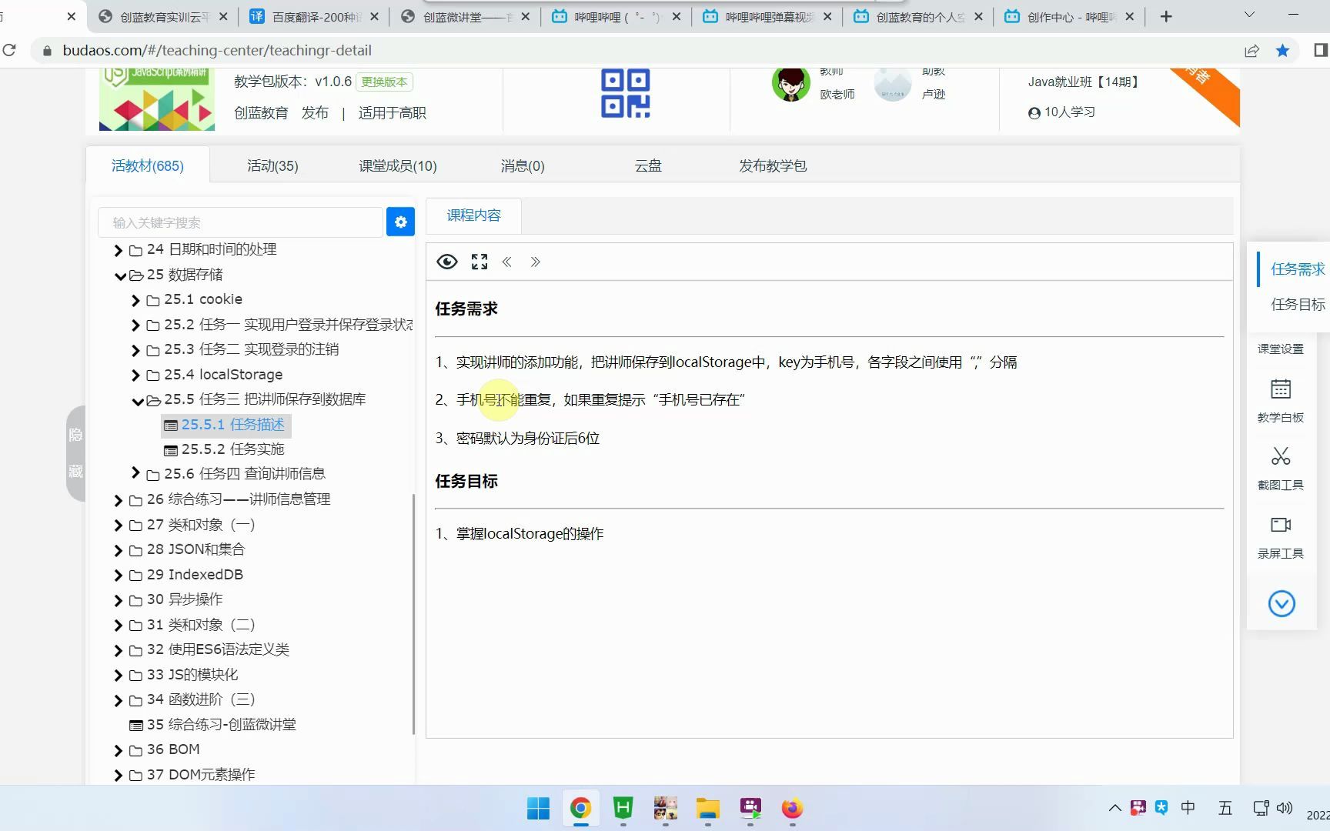Open the 截图工具 scissors icon

[1280, 456]
